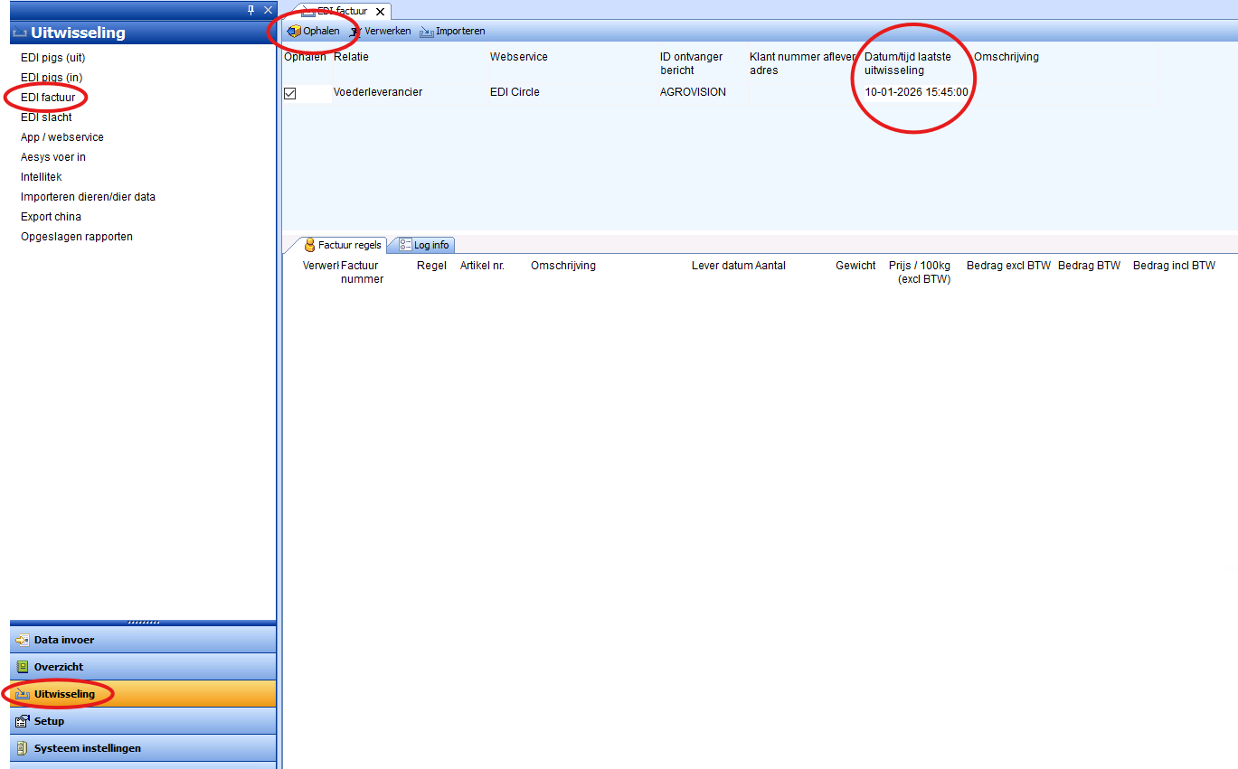
Task: Click the Setup section icon
Action: pos(23,721)
